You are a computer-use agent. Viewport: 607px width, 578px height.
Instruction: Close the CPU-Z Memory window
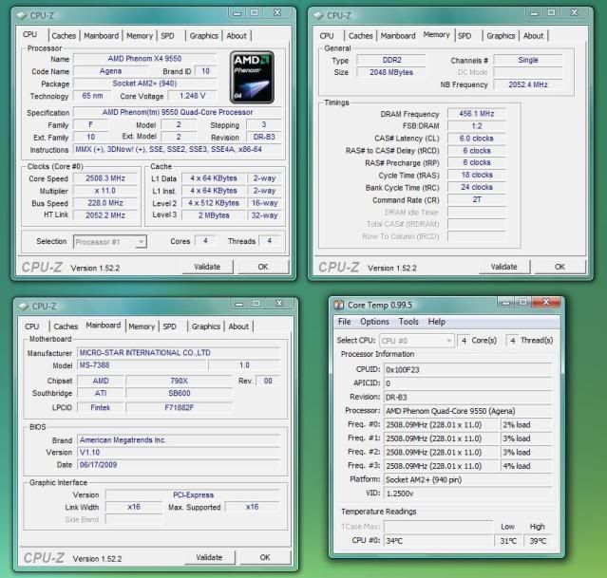[x=575, y=12]
